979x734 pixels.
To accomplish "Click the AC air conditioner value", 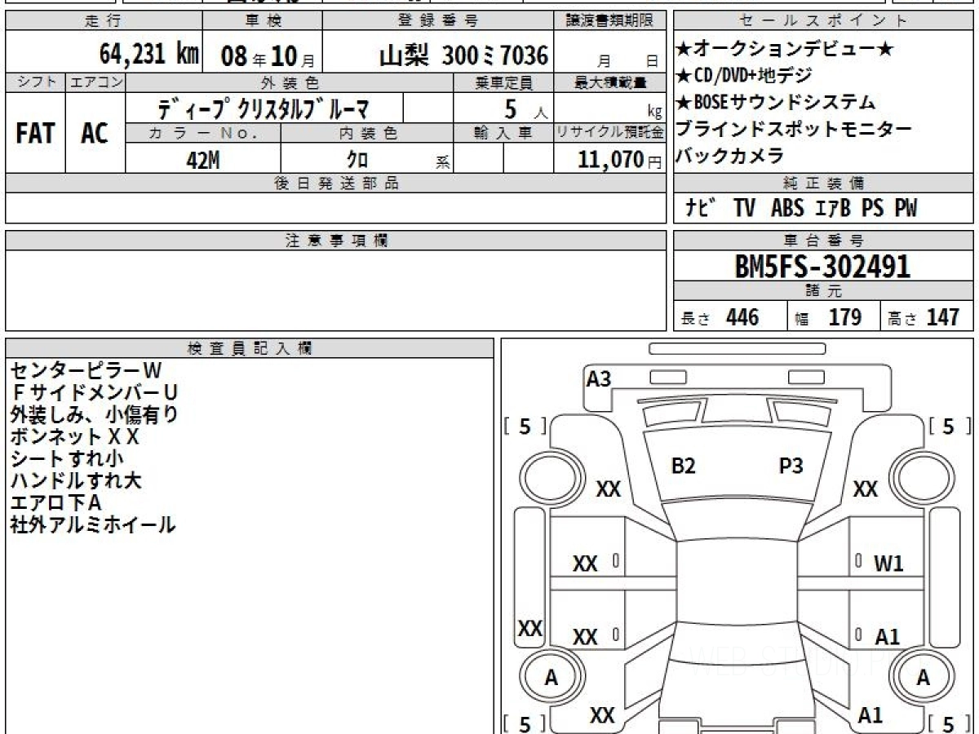I will pyautogui.click(x=95, y=134).
